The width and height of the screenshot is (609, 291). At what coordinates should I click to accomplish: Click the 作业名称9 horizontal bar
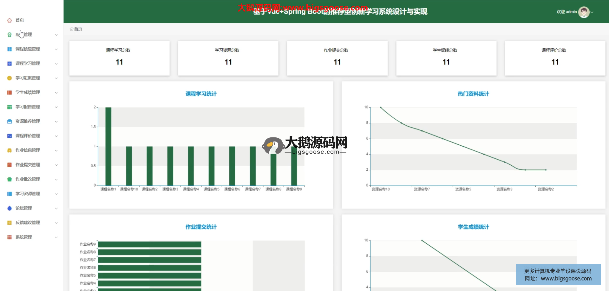(149, 244)
